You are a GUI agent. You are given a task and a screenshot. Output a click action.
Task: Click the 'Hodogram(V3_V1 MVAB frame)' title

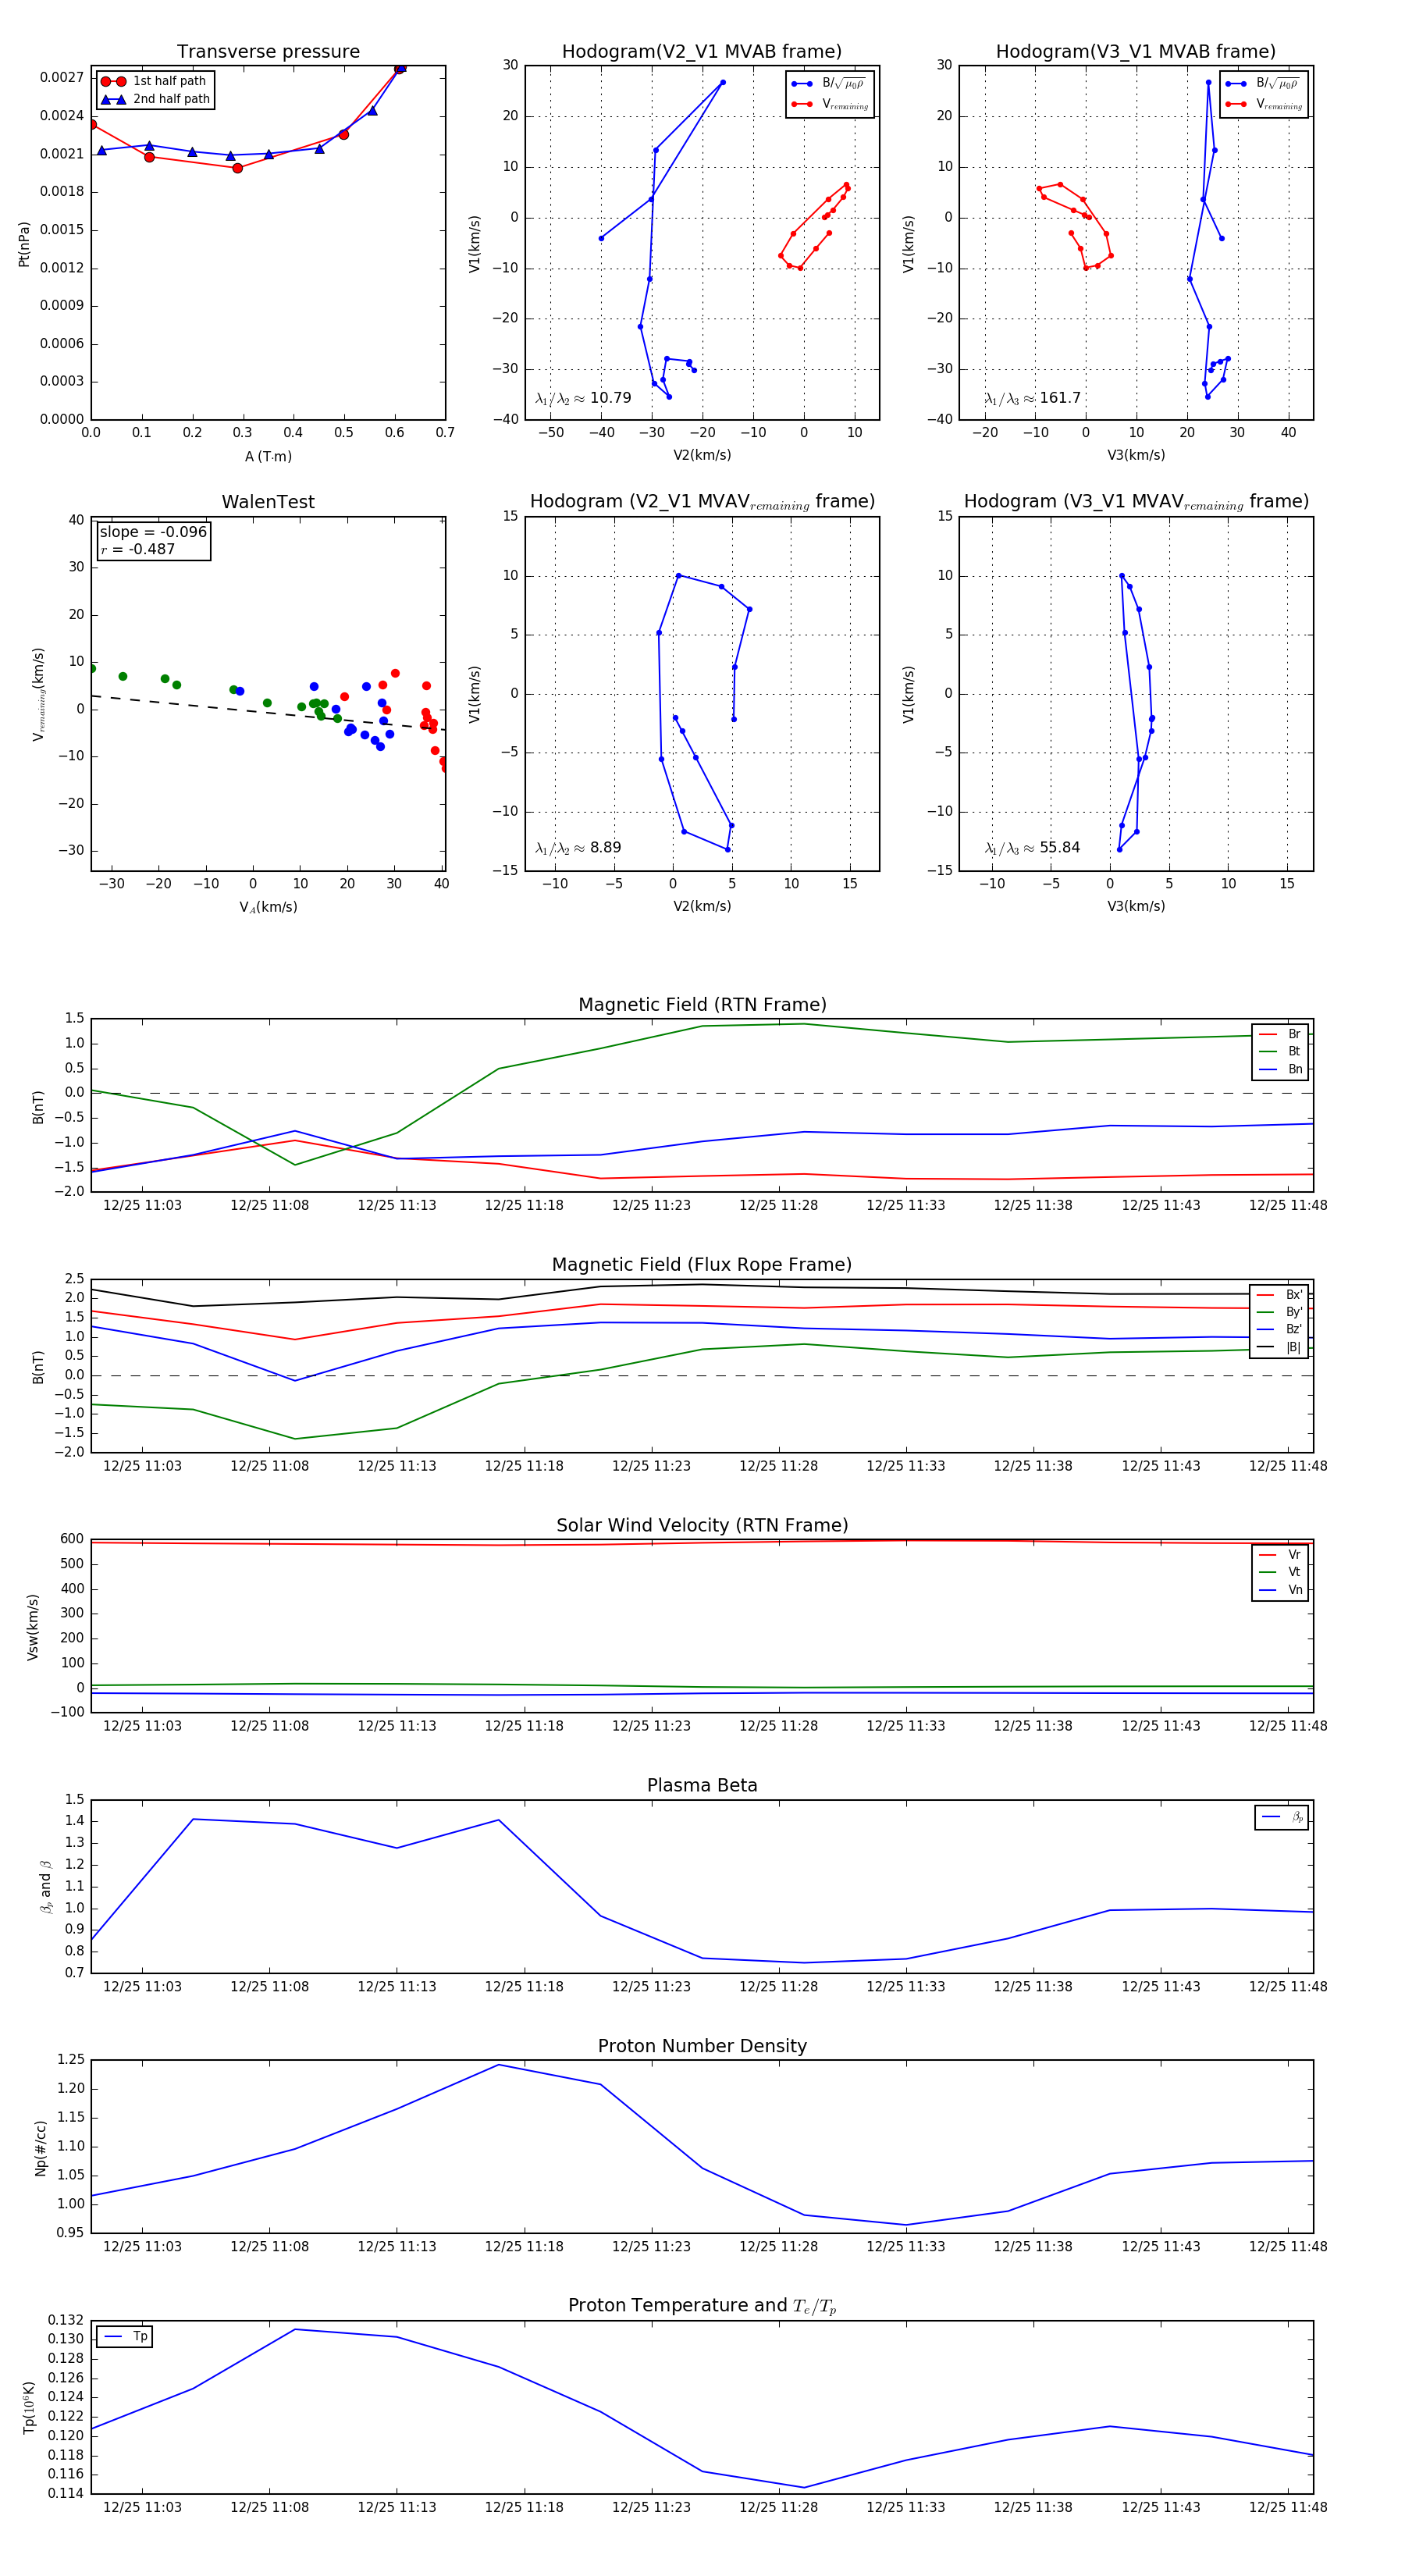click(x=1136, y=52)
